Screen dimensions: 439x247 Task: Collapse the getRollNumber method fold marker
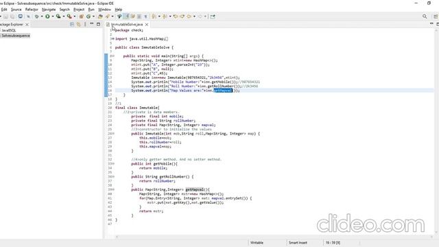point(113,177)
